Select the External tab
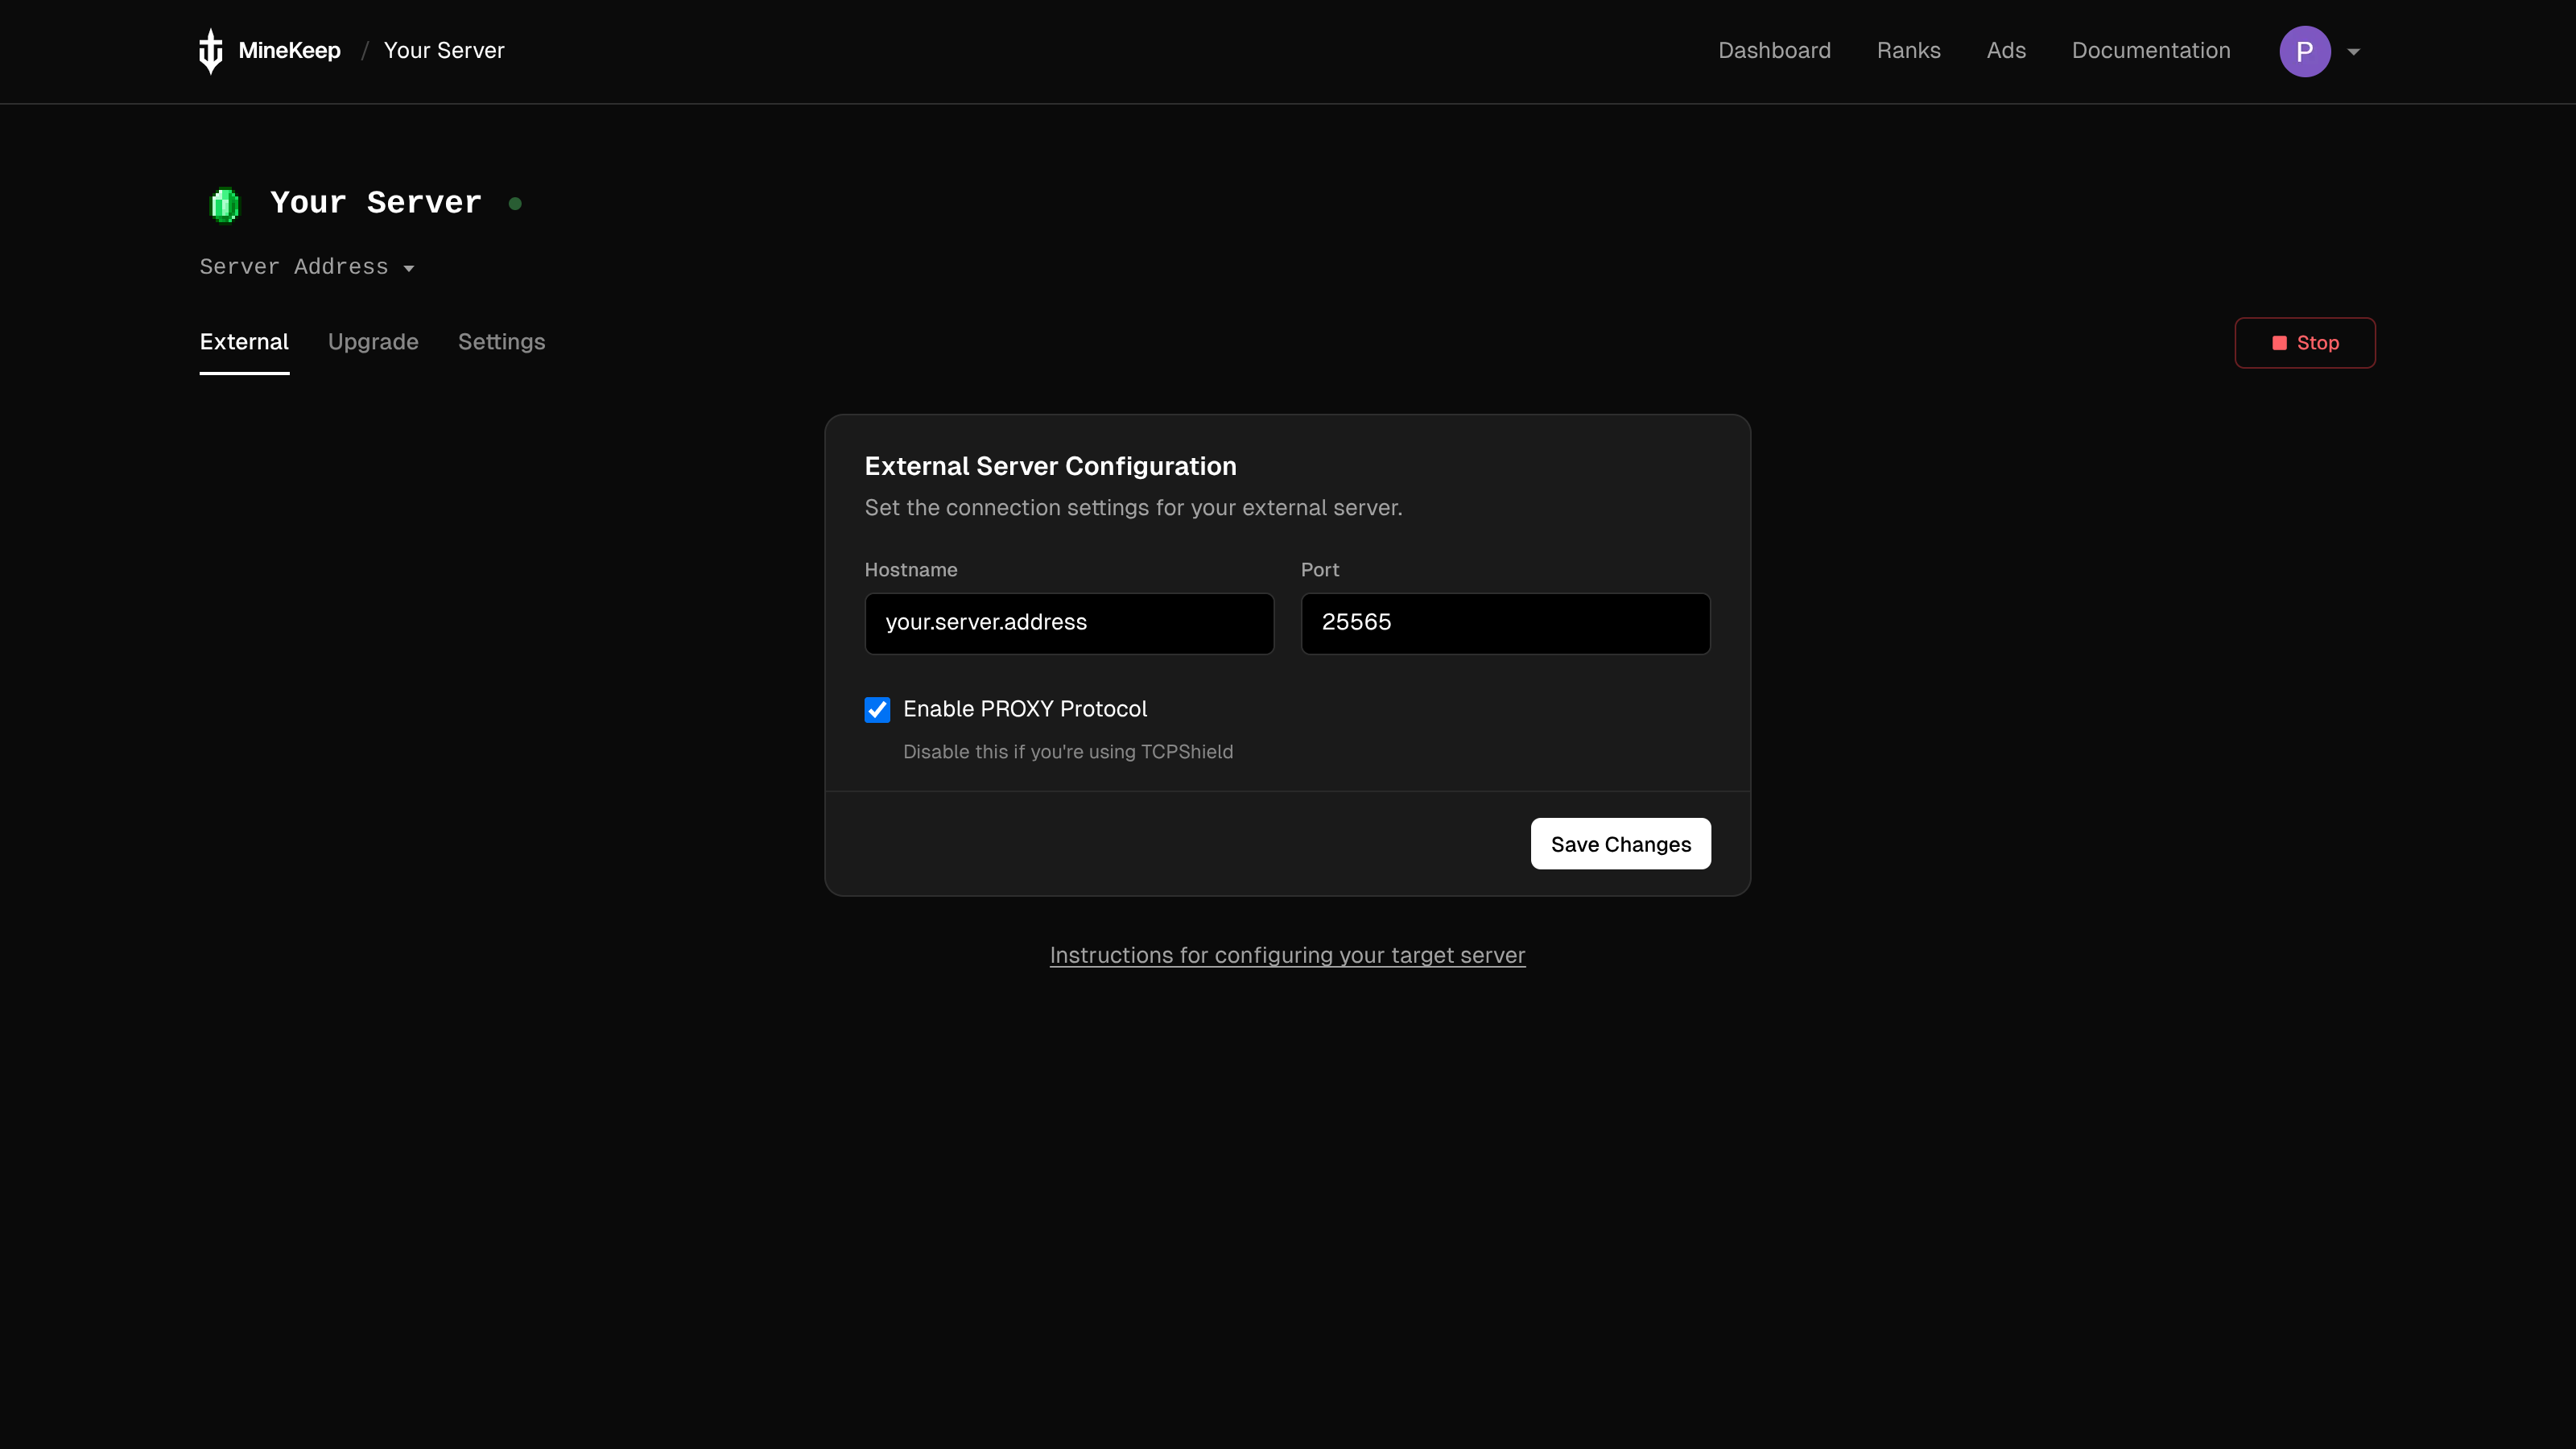Screen dimensions: 2576x1449 tap(244, 342)
